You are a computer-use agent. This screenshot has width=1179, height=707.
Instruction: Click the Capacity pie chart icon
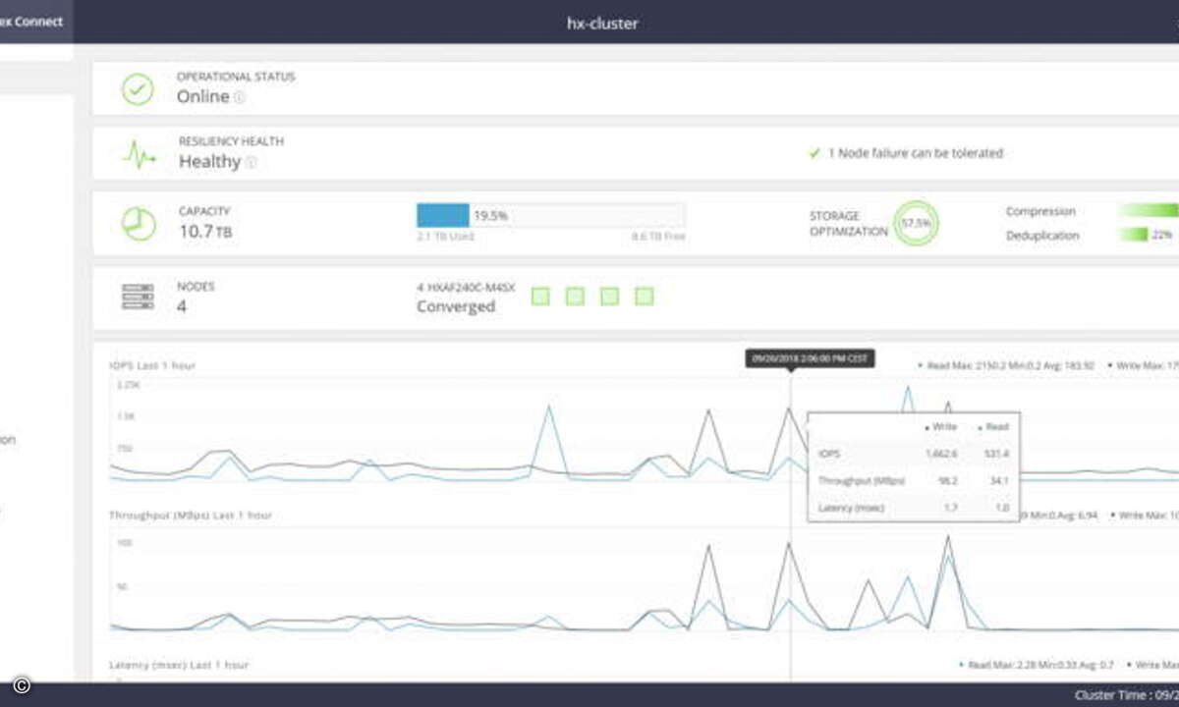click(x=138, y=223)
